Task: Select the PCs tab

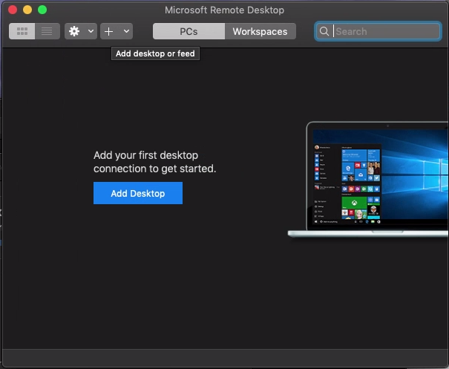Action: point(189,31)
